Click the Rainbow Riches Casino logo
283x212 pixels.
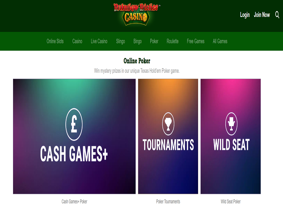pos(137,14)
